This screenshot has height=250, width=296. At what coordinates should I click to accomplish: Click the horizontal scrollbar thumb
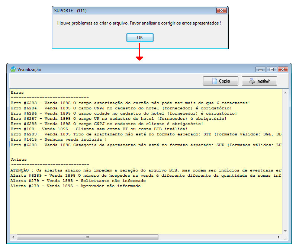point(87,237)
